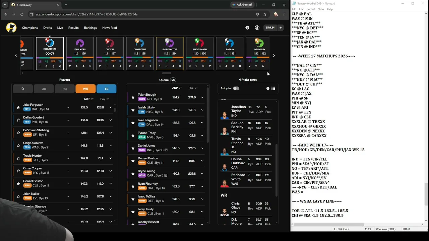Unstar Isaiah Likely in the Queue
429x241 pixels.
coord(133,110)
